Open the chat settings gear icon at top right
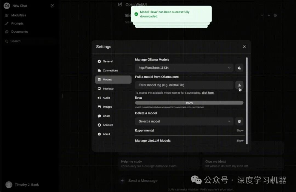Image resolution: width=296 pixels, height=192 pixels. [275, 15]
